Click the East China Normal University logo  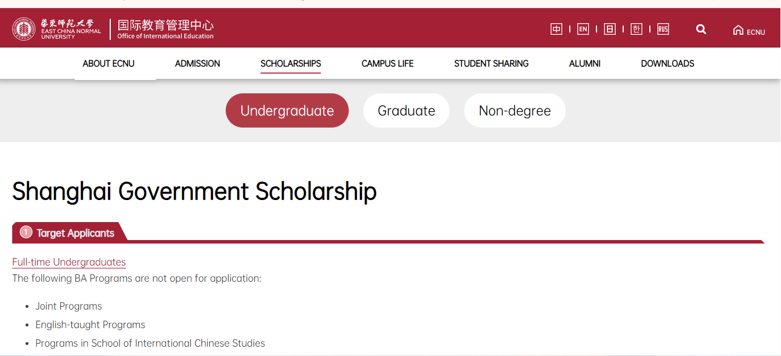coord(56,27)
